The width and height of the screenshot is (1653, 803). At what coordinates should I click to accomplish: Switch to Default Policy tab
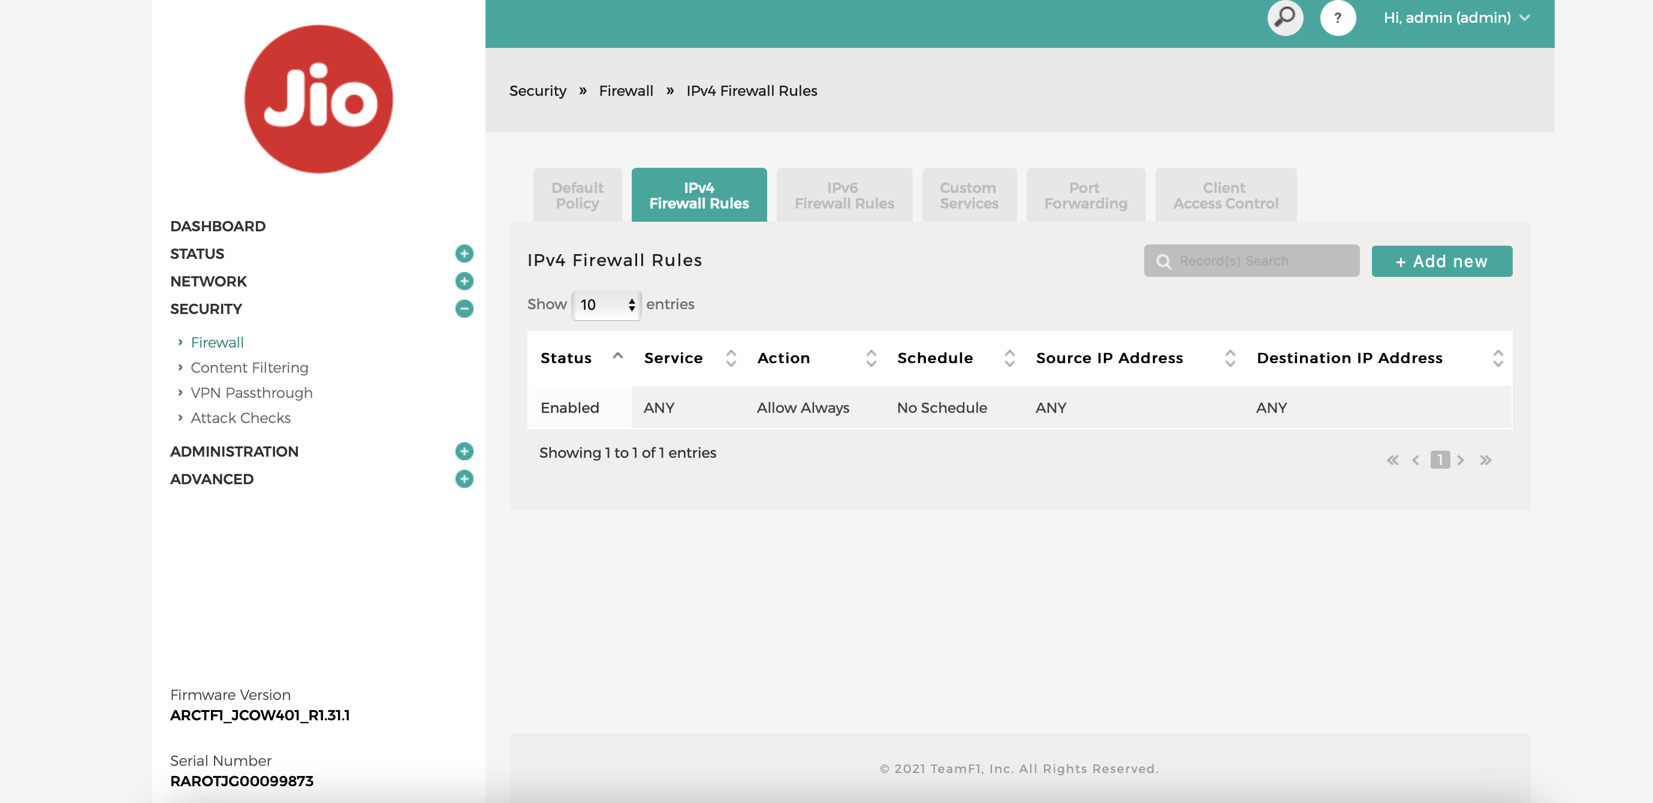point(578,194)
